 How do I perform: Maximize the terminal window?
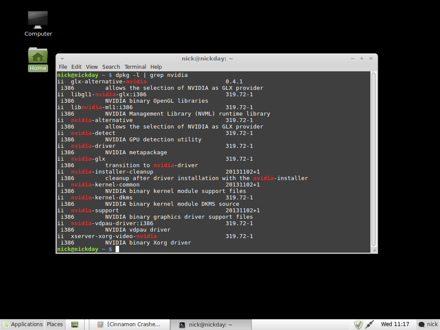(362, 58)
